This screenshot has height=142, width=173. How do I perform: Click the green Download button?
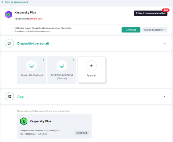[x=131, y=30]
